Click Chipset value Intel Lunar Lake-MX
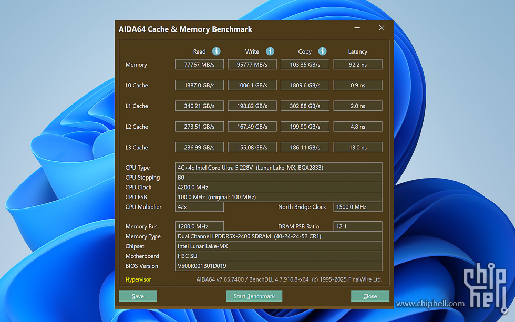Image resolution: width=515 pixels, height=322 pixels. (x=279, y=246)
